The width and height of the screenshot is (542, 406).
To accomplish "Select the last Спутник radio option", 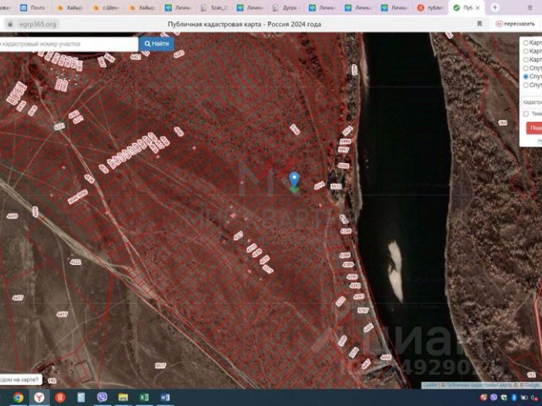I will [x=526, y=85].
